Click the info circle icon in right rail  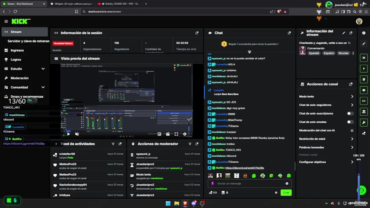click(x=364, y=33)
